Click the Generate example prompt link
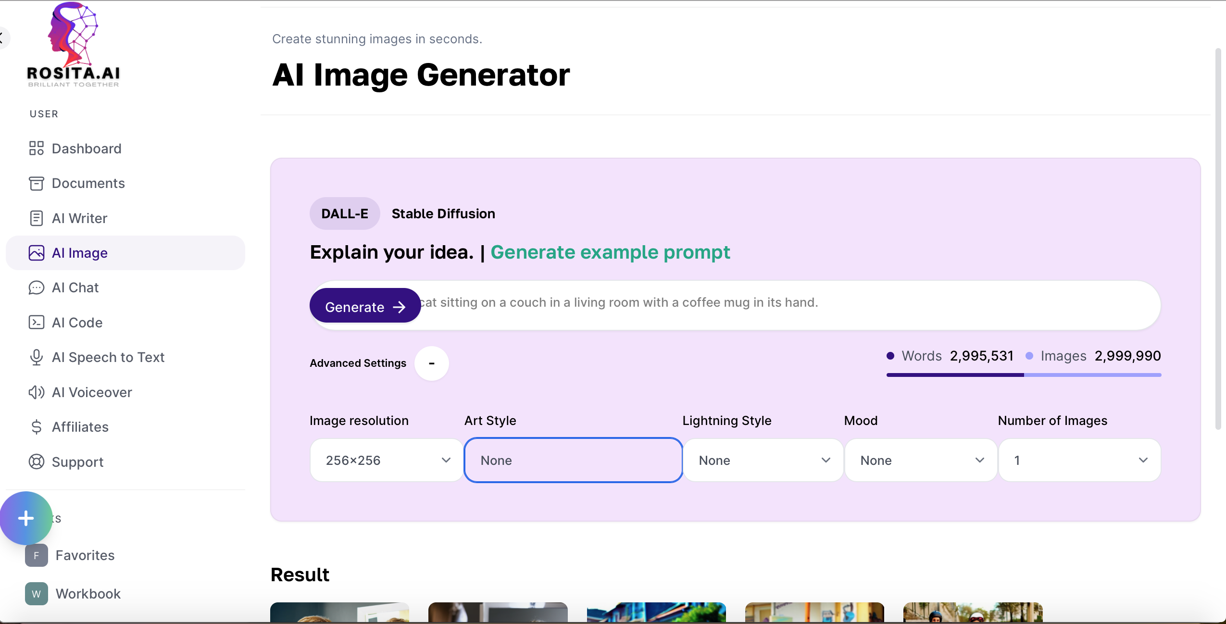Image resolution: width=1226 pixels, height=624 pixels. [x=610, y=252]
